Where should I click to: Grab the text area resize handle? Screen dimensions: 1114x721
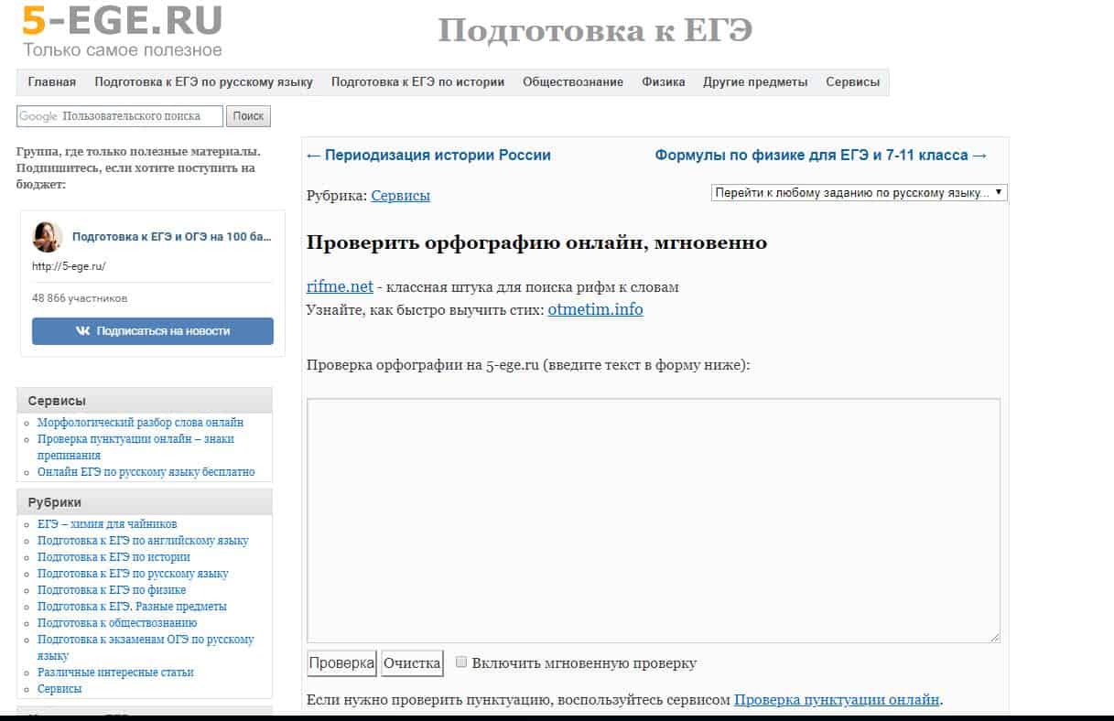click(994, 637)
